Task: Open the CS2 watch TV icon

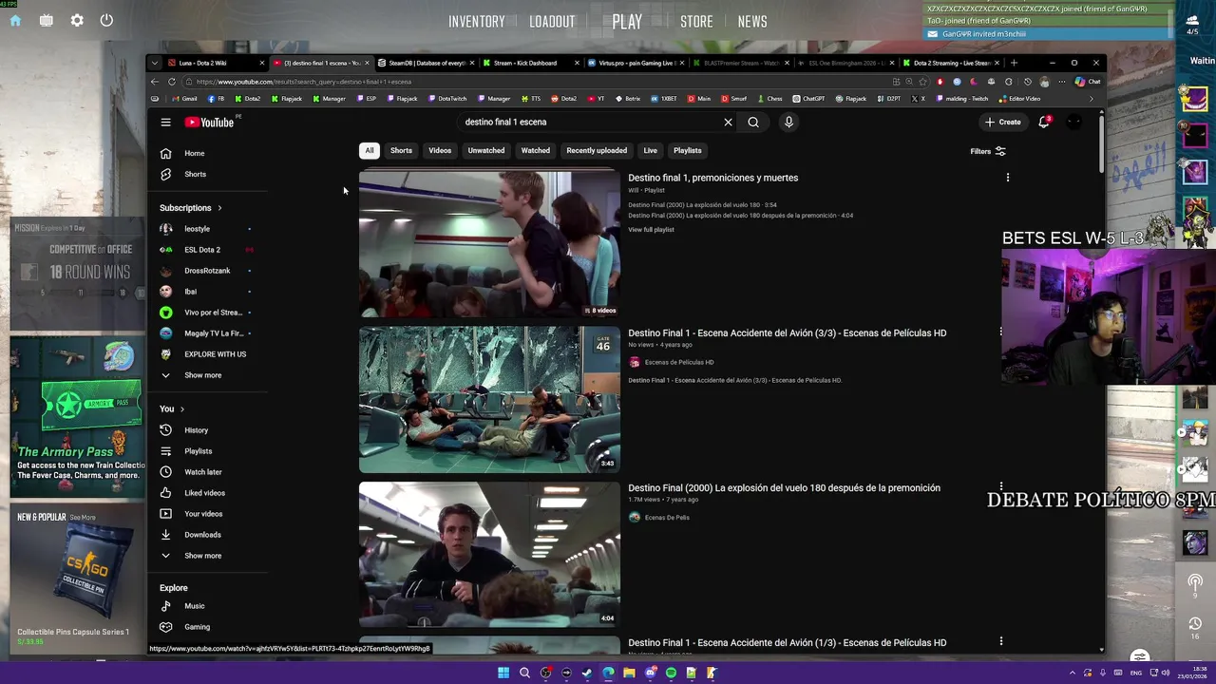Action: click(46, 20)
